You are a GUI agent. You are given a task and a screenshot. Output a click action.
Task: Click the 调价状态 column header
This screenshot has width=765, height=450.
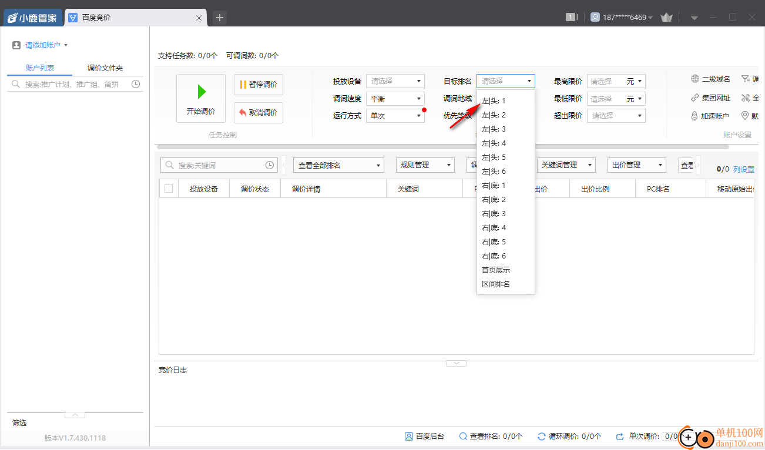point(255,189)
